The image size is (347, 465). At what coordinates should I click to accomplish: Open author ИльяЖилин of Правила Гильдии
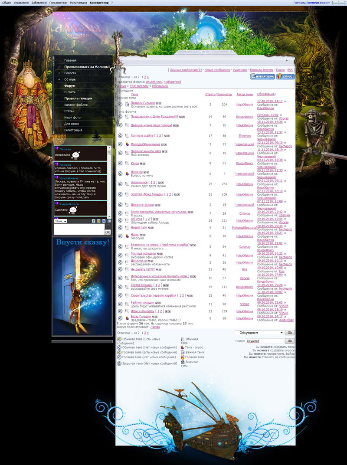[245, 105]
